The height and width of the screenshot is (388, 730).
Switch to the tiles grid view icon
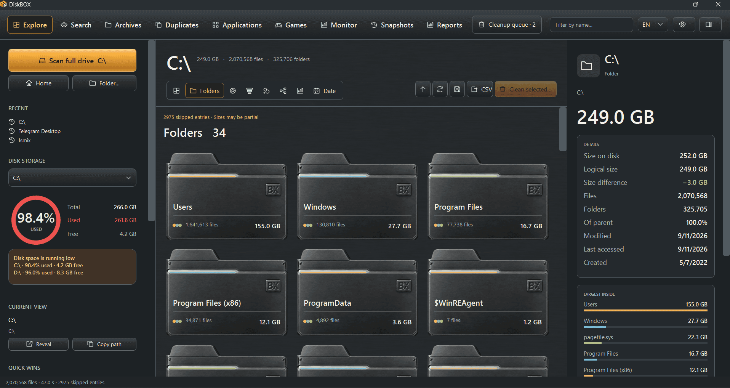coord(176,91)
